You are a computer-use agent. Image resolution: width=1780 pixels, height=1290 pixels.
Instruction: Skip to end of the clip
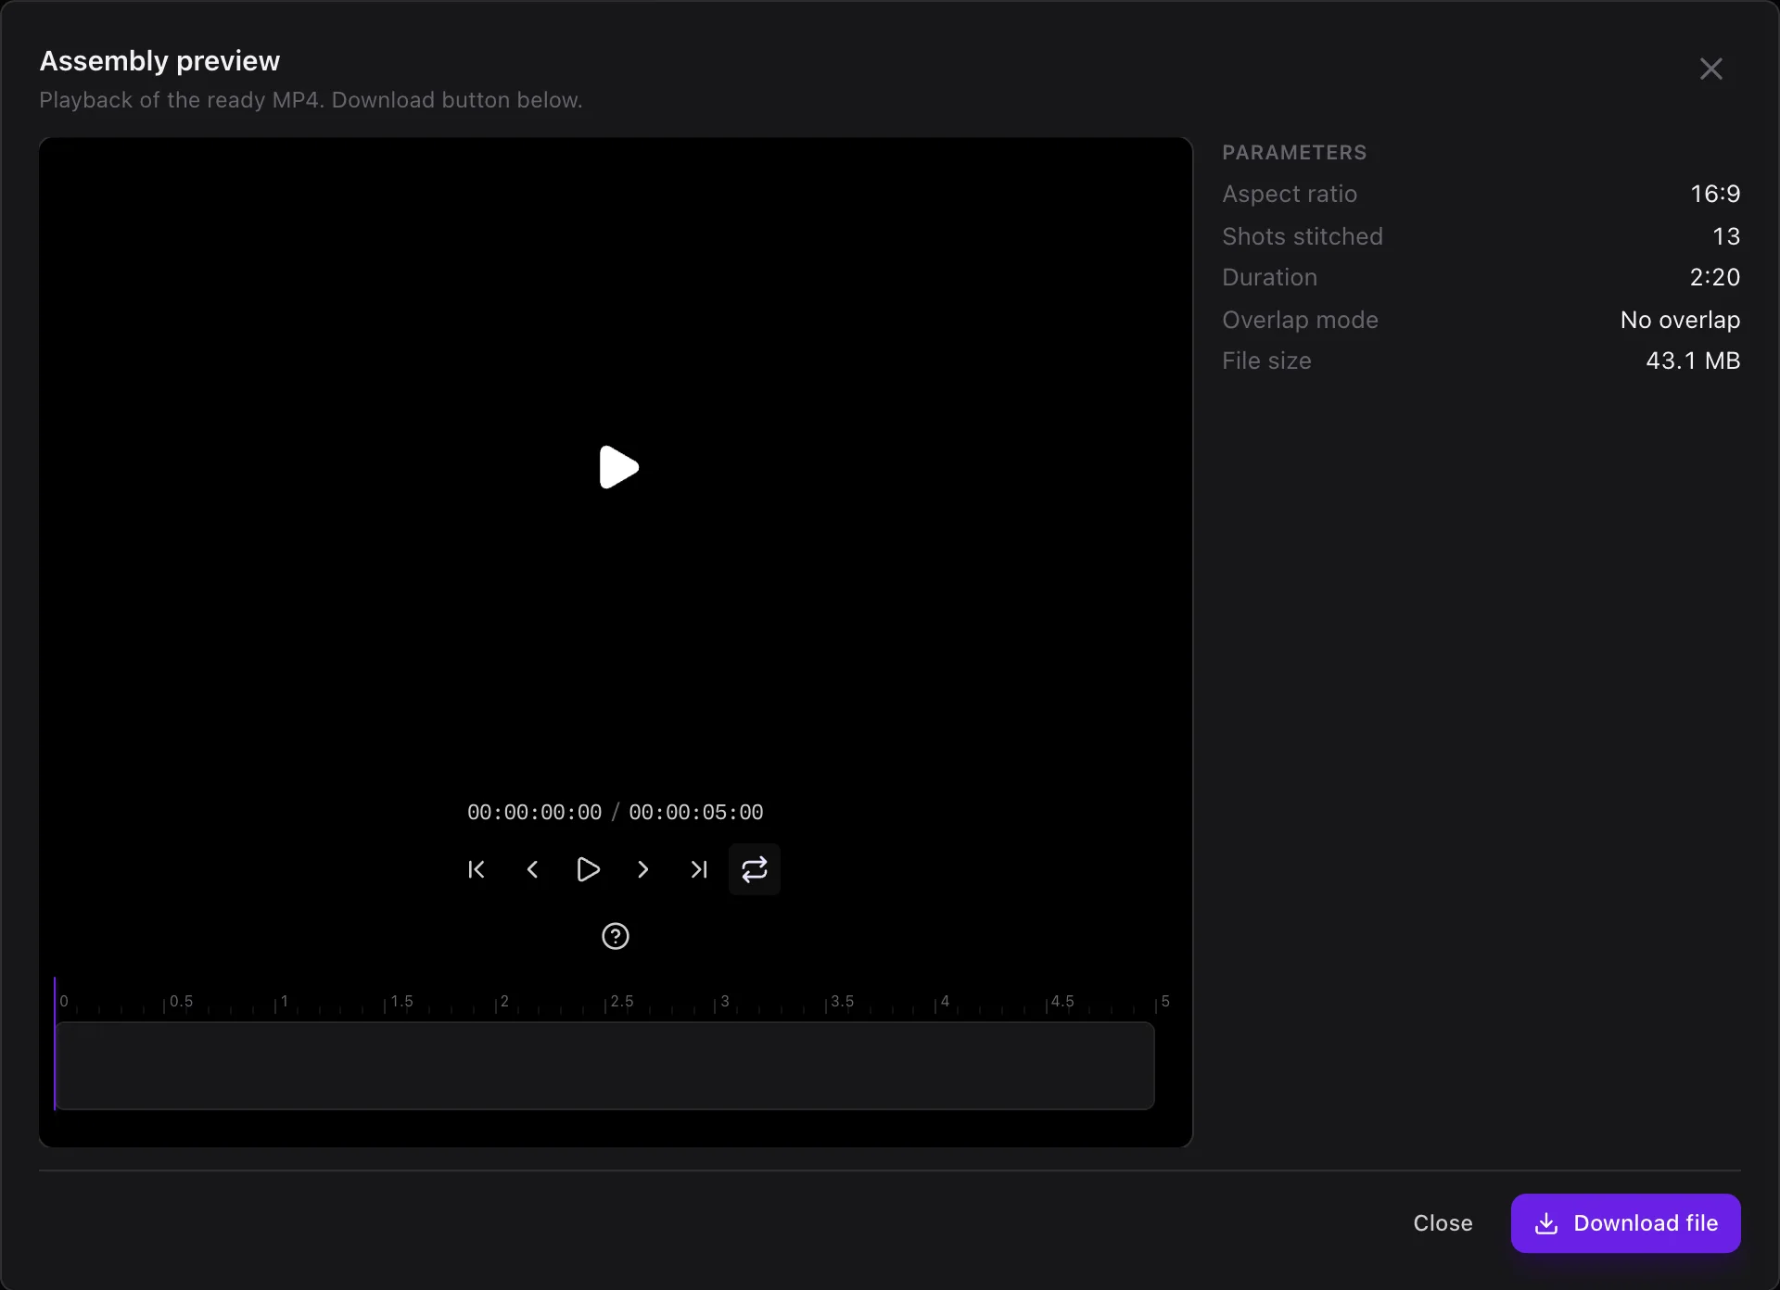click(x=699, y=869)
